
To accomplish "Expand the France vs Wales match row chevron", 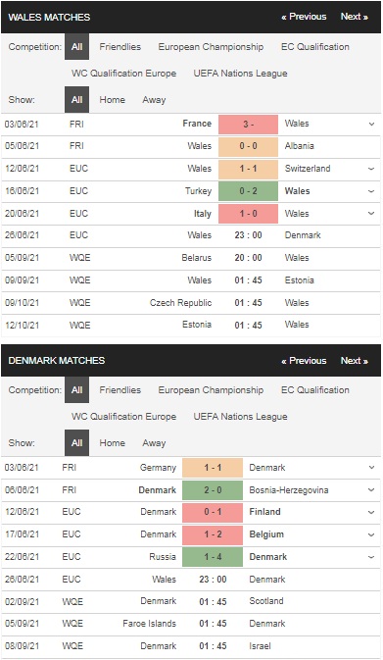I will 371,125.
